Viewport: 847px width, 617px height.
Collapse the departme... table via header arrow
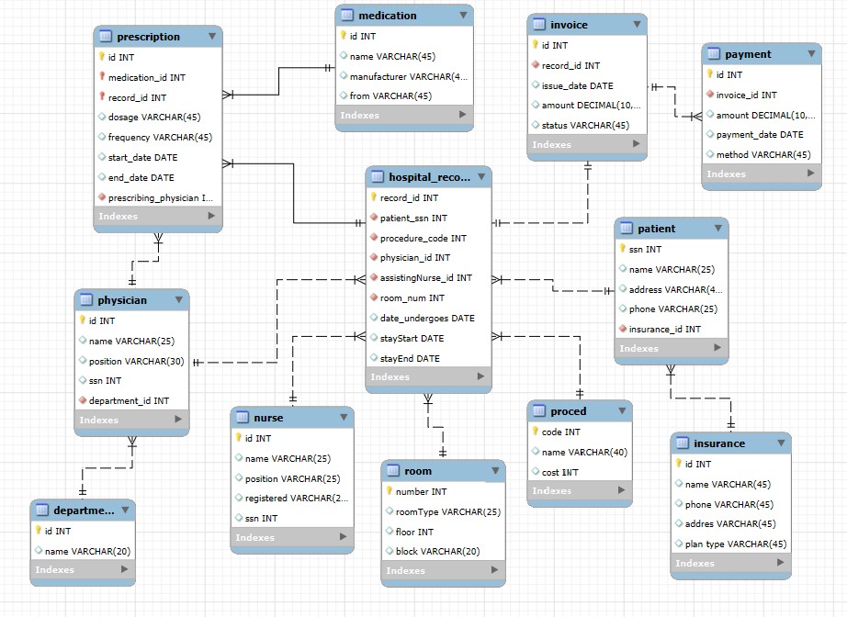pyautogui.click(x=125, y=510)
